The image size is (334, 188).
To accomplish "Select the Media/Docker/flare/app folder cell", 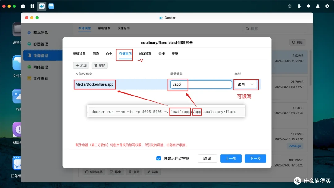I will coord(95,84).
